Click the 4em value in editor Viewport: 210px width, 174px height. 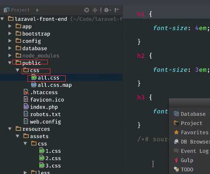(x=201, y=28)
